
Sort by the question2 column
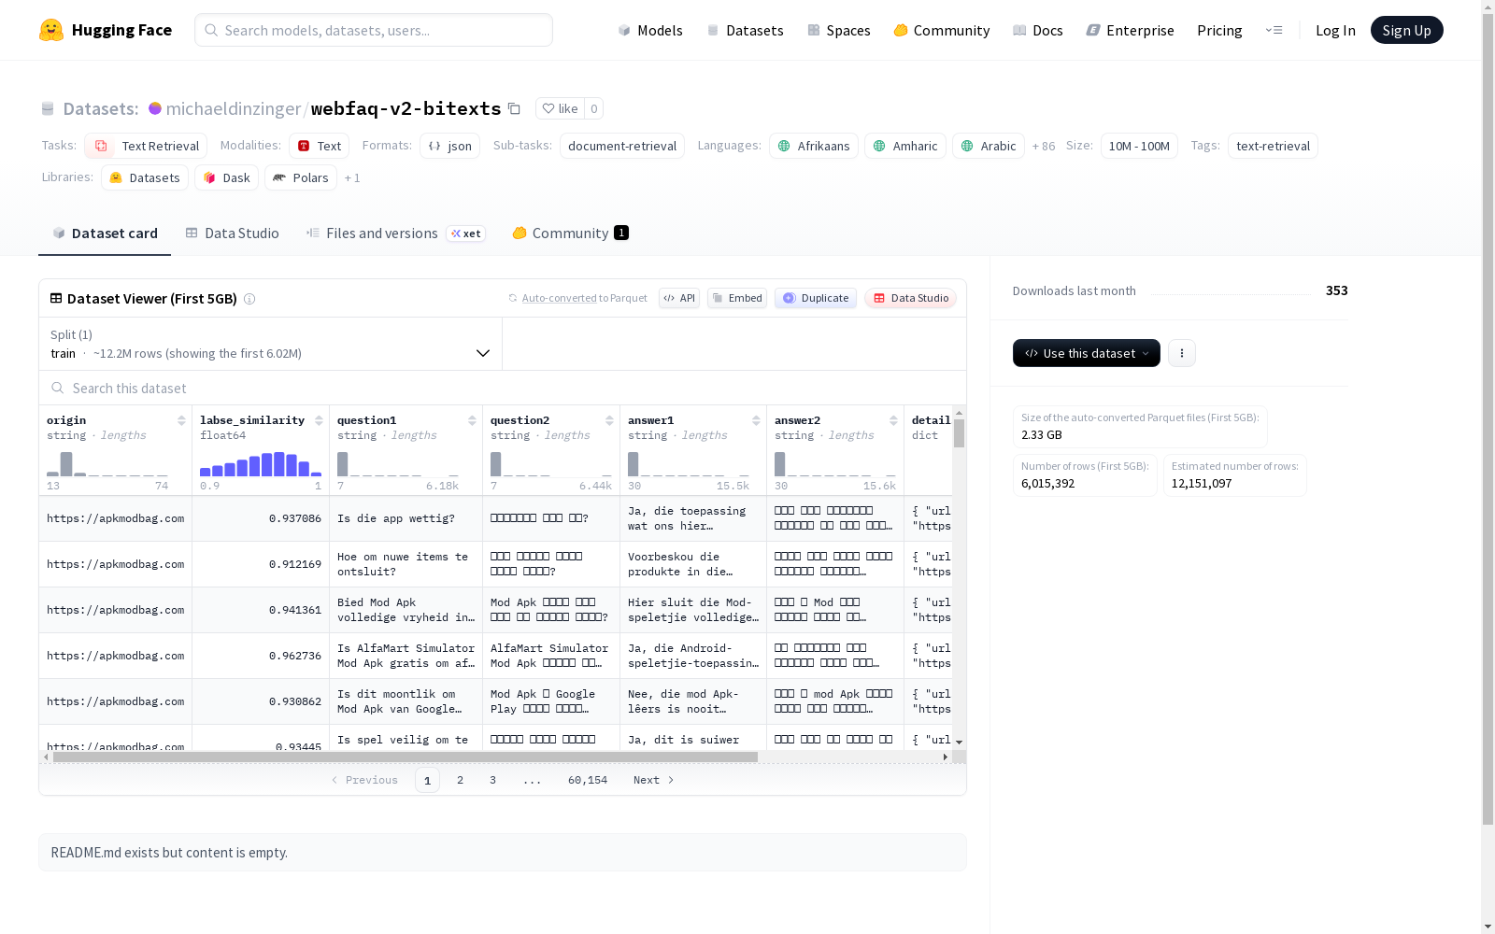pyautogui.click(x=609, y=420)
